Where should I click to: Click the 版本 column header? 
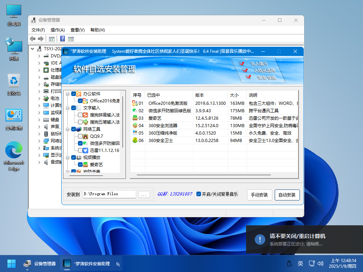211,95
